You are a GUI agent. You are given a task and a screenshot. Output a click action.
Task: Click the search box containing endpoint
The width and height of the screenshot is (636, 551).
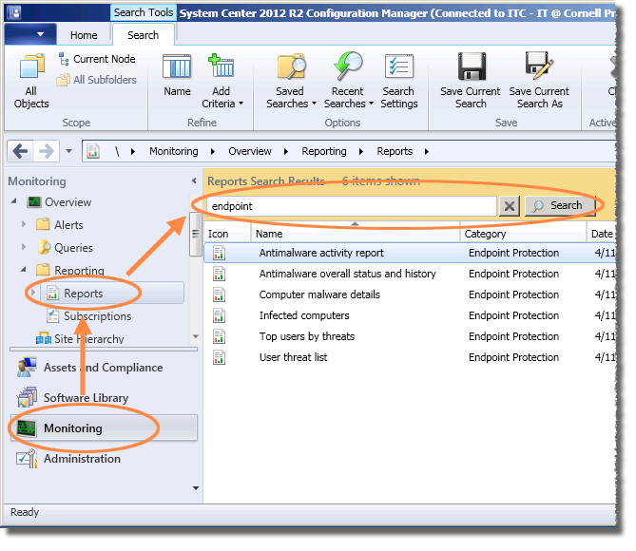click(x=351, y=206)
